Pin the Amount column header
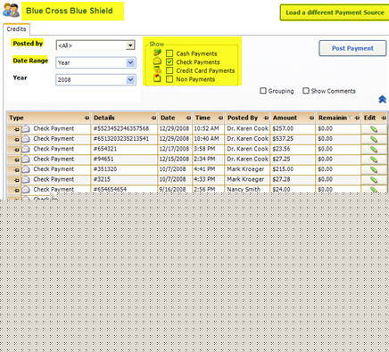389x352 pixels. pyautogui.click(x=311, y=118)
